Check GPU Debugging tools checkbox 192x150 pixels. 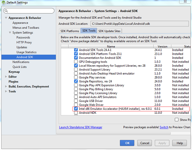(x=76, y=61)
